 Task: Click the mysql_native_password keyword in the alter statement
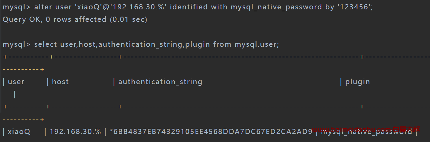(x=276, y=7)
